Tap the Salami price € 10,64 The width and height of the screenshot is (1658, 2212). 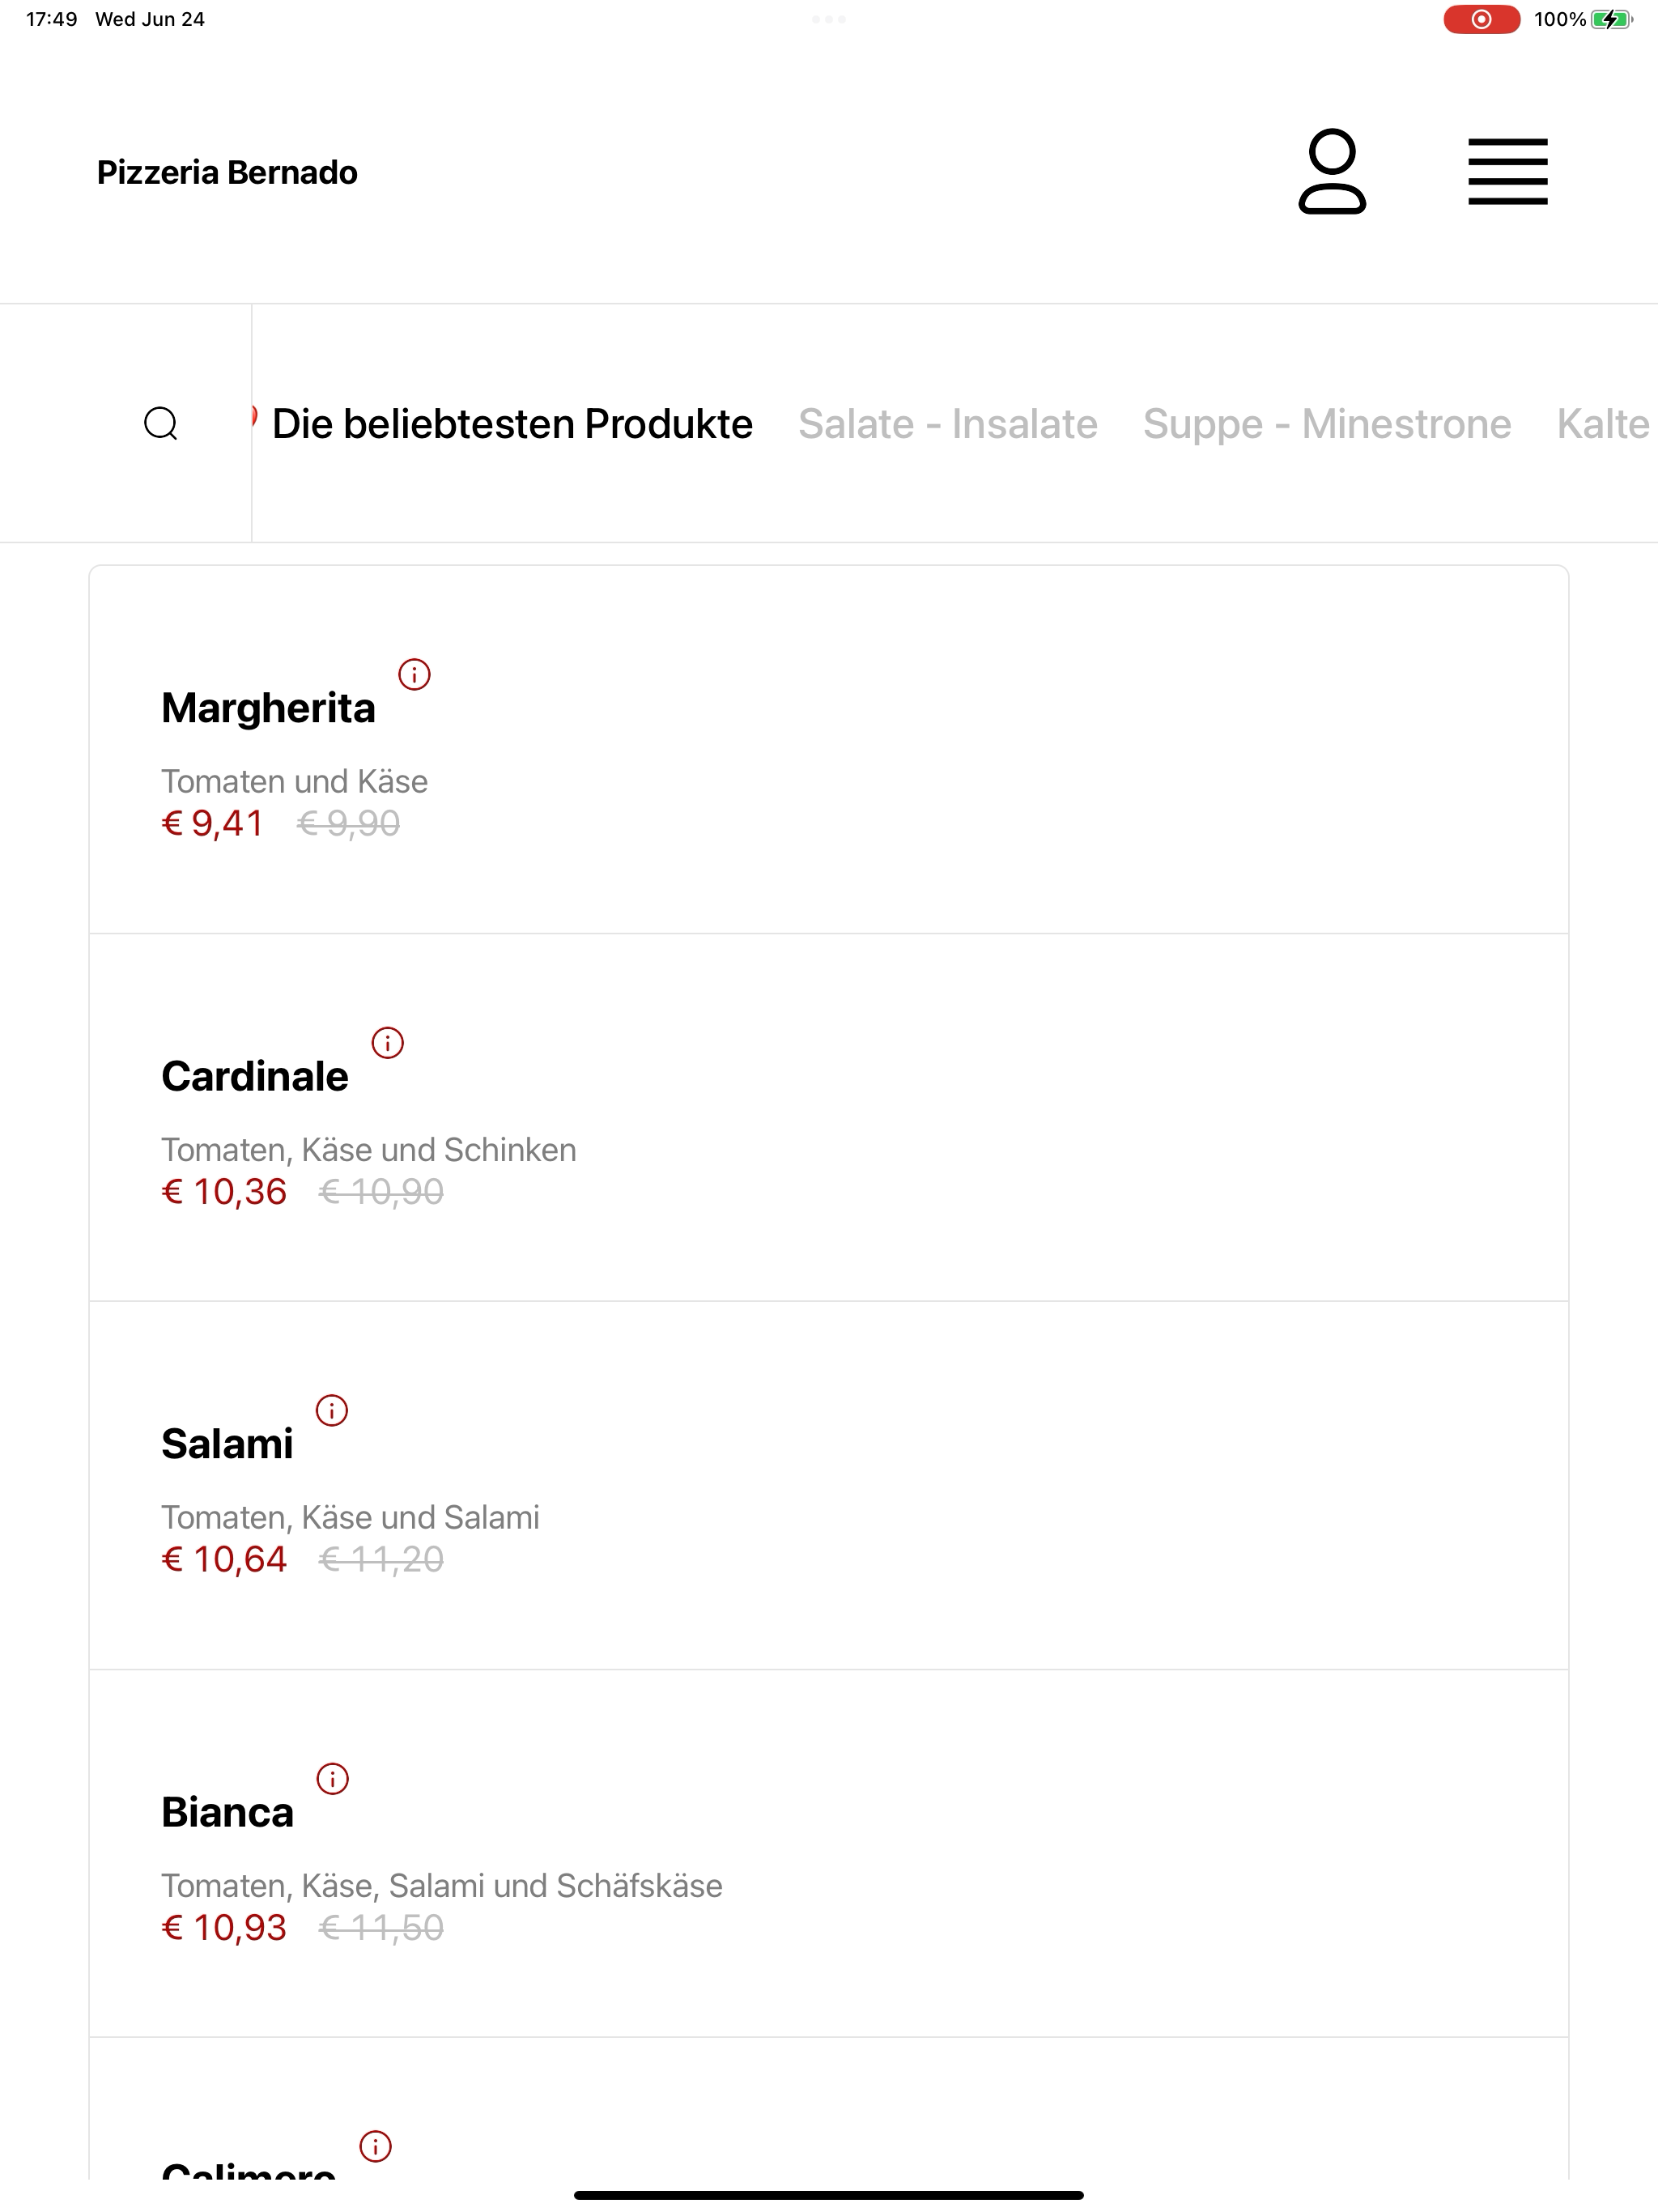[x=225, y=1559]
